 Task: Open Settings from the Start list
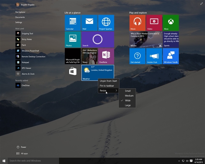[x=18, y=22]
